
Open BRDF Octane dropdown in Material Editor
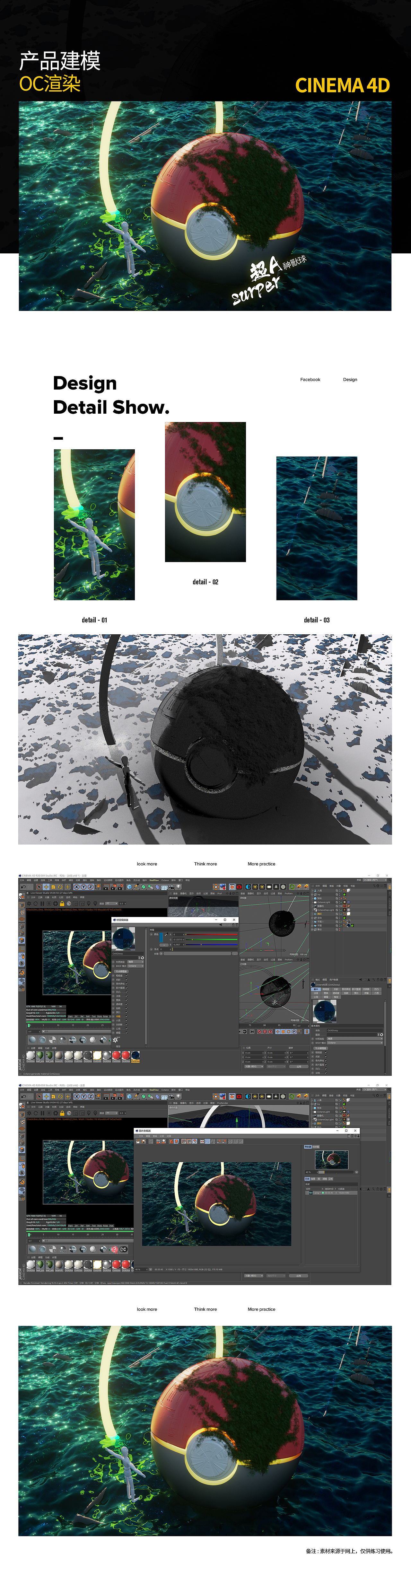pos(135,965)
